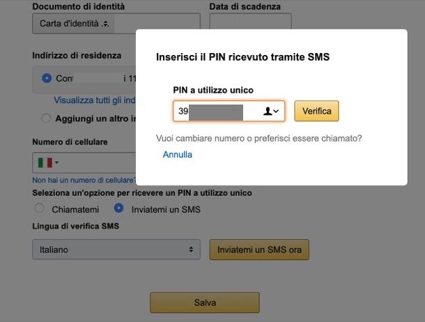Expand the country code arrow beside the flag

pyautogui.click(x=57, y=163)
